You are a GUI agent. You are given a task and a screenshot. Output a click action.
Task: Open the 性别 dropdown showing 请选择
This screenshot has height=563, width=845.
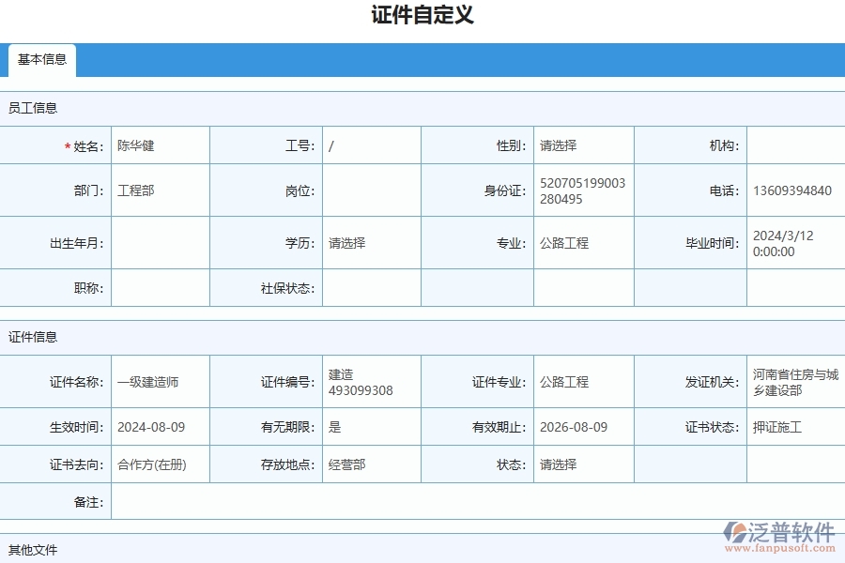(x=582, y=145)
